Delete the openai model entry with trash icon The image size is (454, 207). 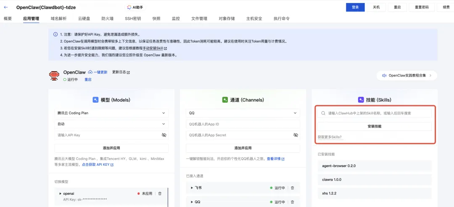coord(160,194)
